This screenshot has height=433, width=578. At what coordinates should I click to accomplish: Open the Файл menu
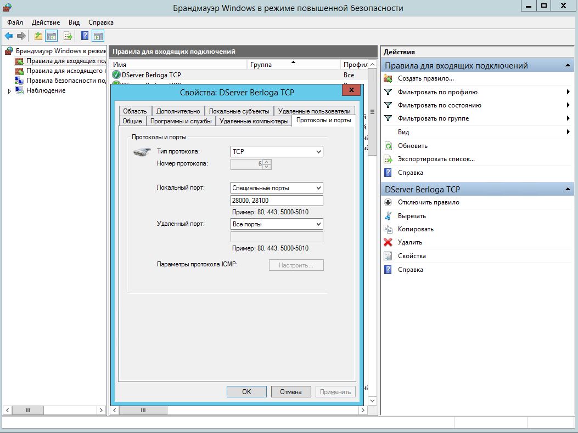pos(15,22)
